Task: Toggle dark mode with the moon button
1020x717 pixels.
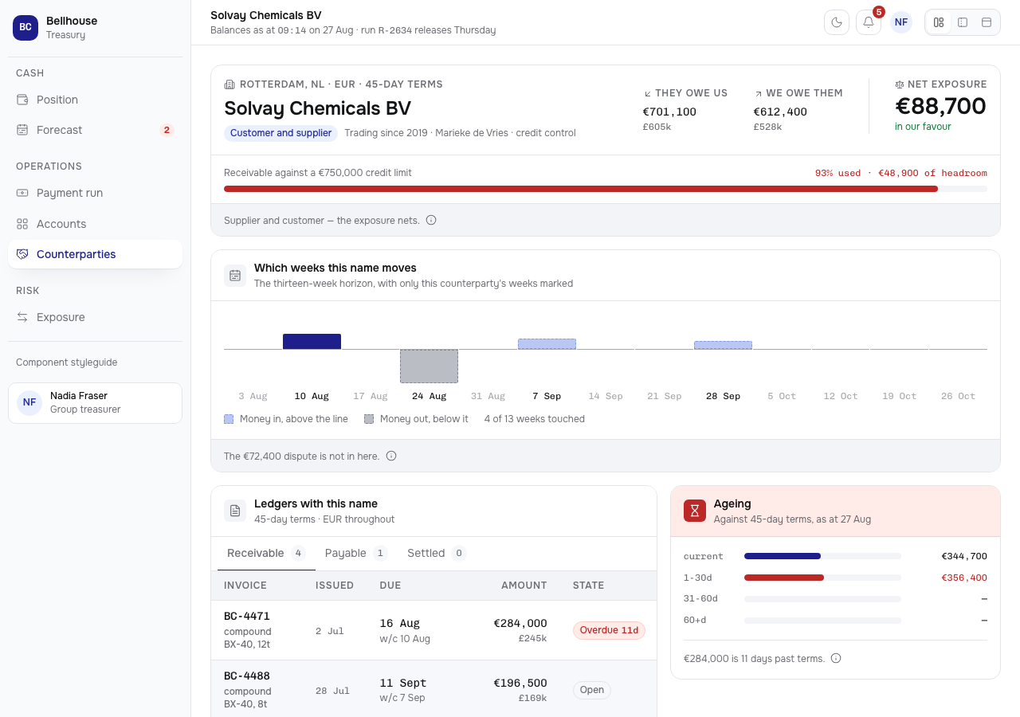Action: (x=837, y=22)
